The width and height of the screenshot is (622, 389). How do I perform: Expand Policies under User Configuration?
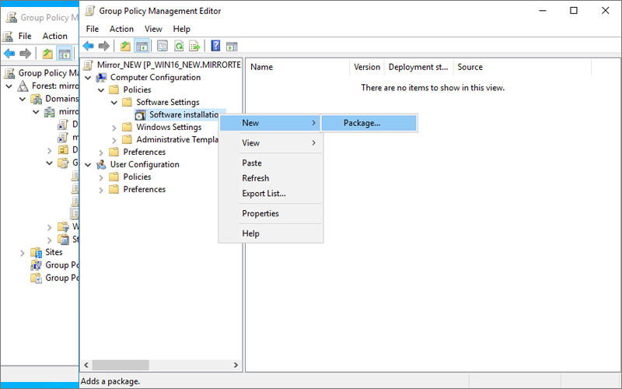pos(101,177)
